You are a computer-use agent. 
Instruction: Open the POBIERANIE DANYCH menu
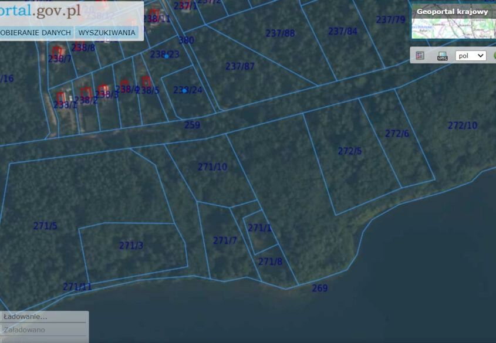point(35,33)
